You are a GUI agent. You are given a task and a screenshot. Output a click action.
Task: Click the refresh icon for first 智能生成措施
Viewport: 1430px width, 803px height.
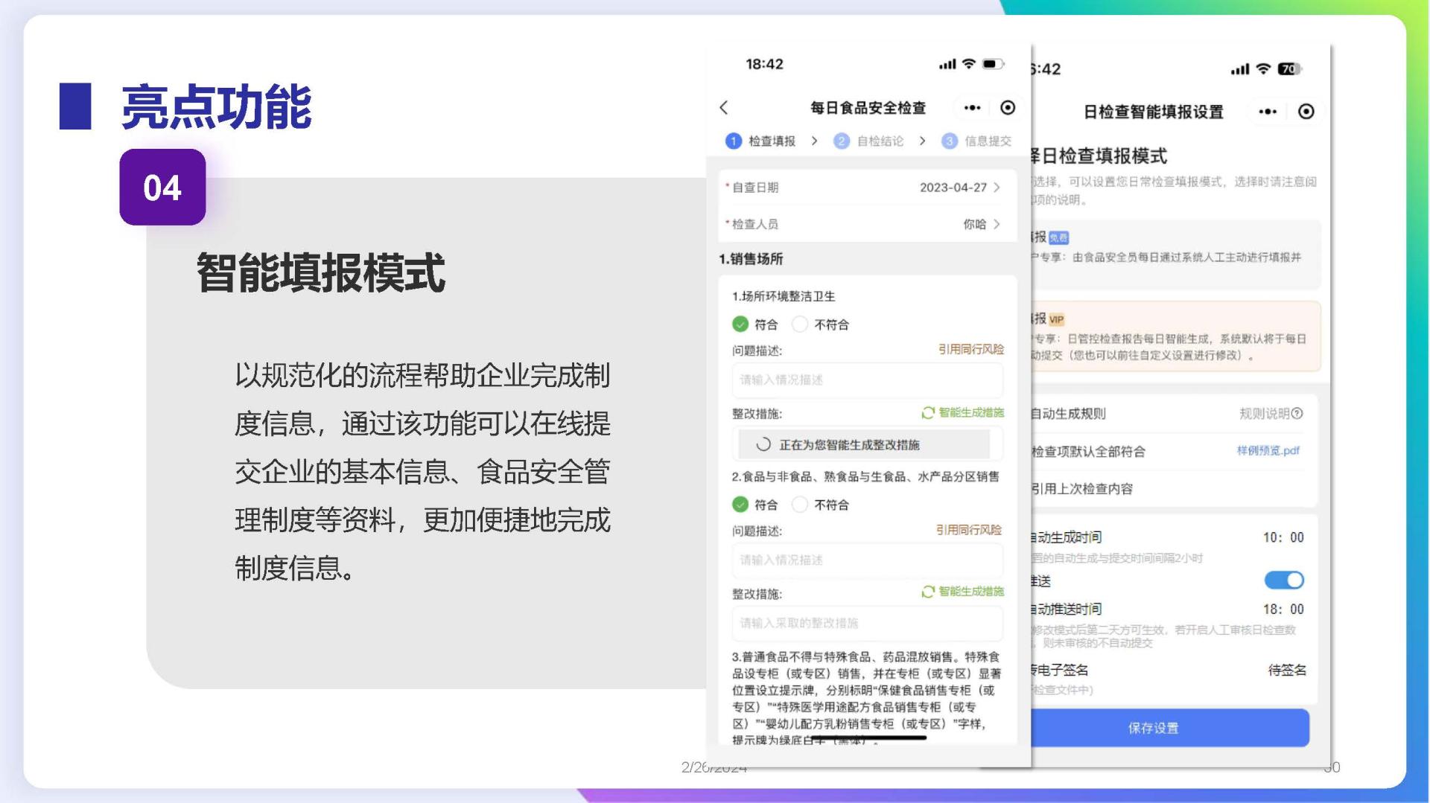[x=928, y=413]
